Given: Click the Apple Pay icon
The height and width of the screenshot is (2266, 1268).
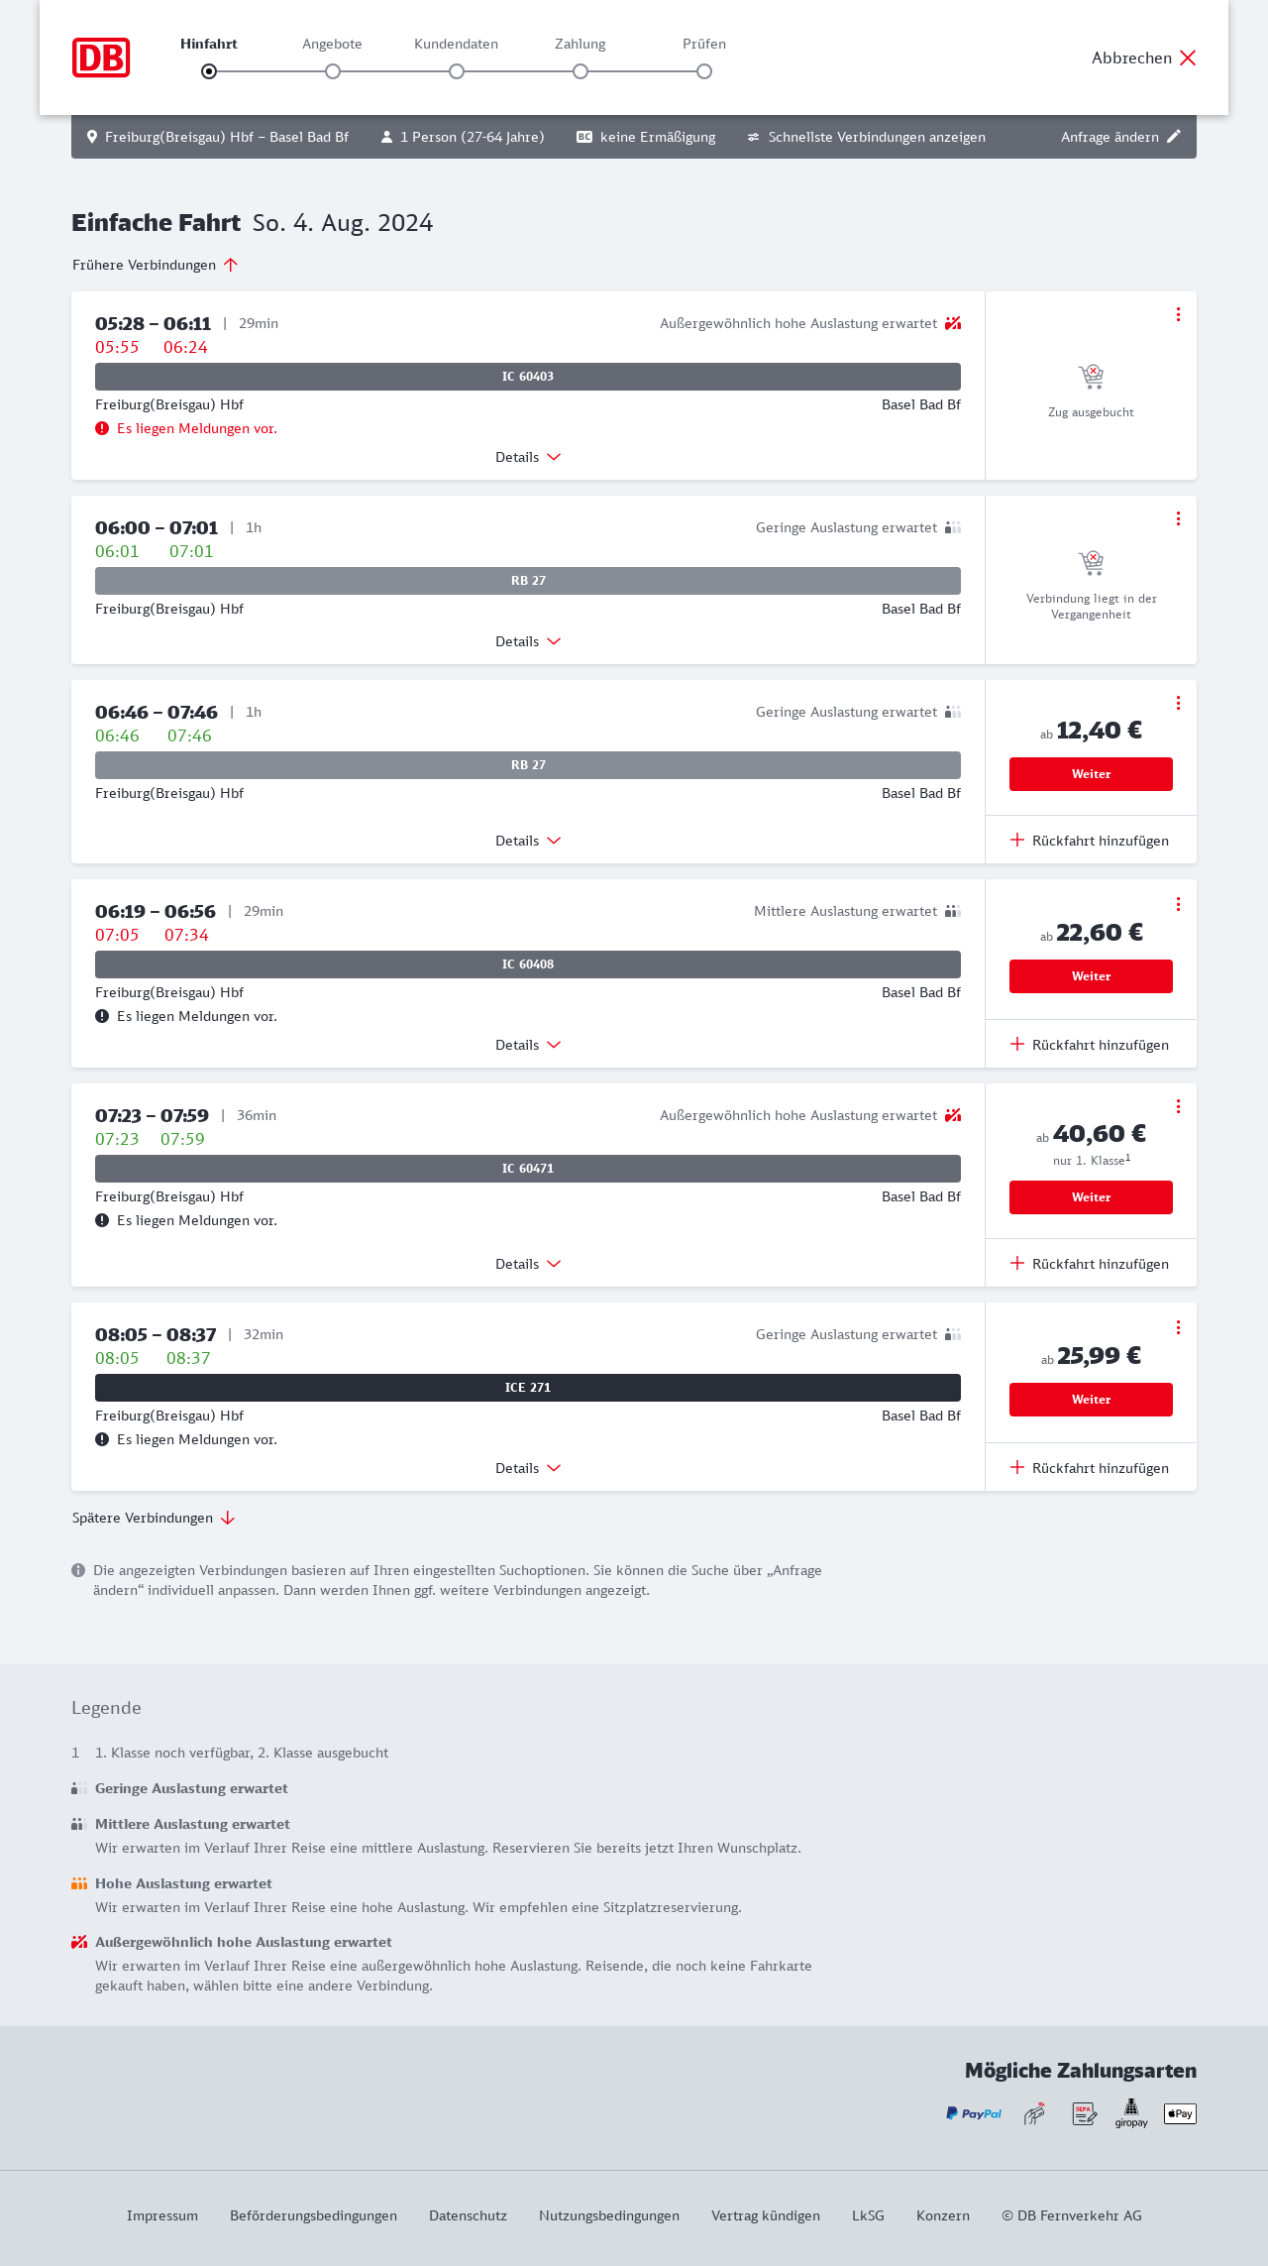Looking at the screenshot, I should (x=1180, y=2113).
